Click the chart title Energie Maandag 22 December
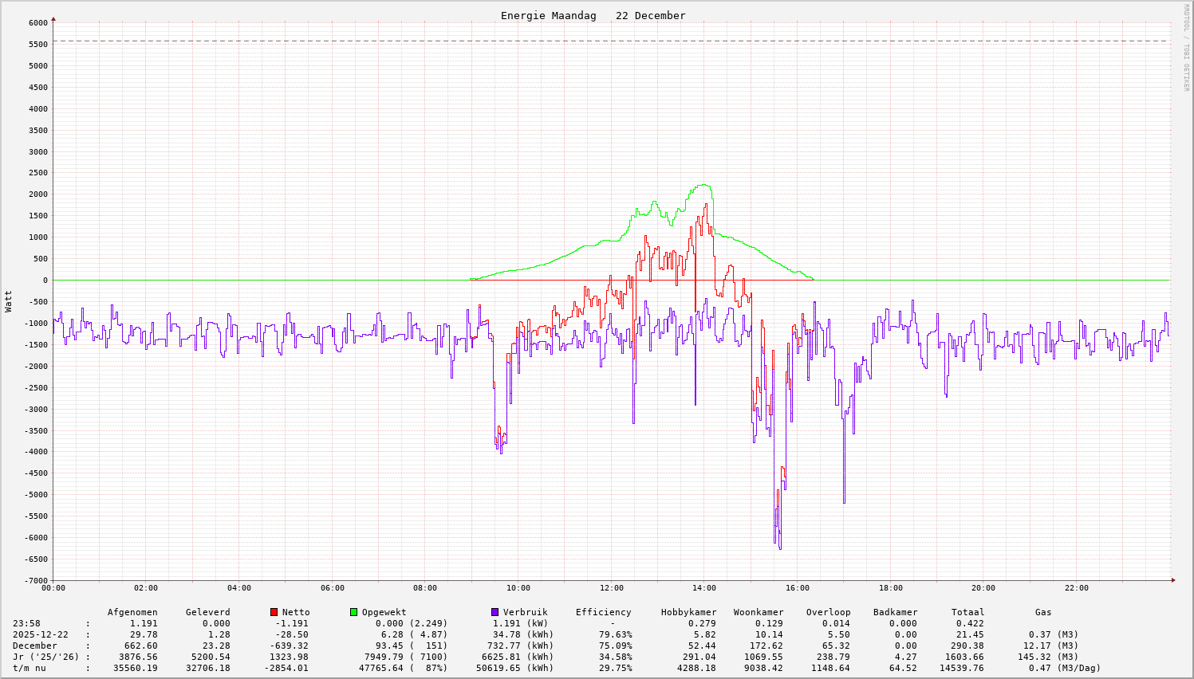This screenshot has height=679, width=1194. coord(593,16)
